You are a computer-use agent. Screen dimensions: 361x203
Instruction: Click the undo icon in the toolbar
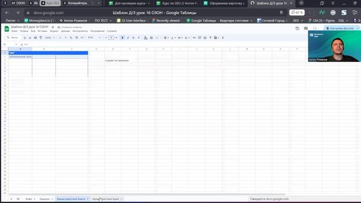(25, 38)
